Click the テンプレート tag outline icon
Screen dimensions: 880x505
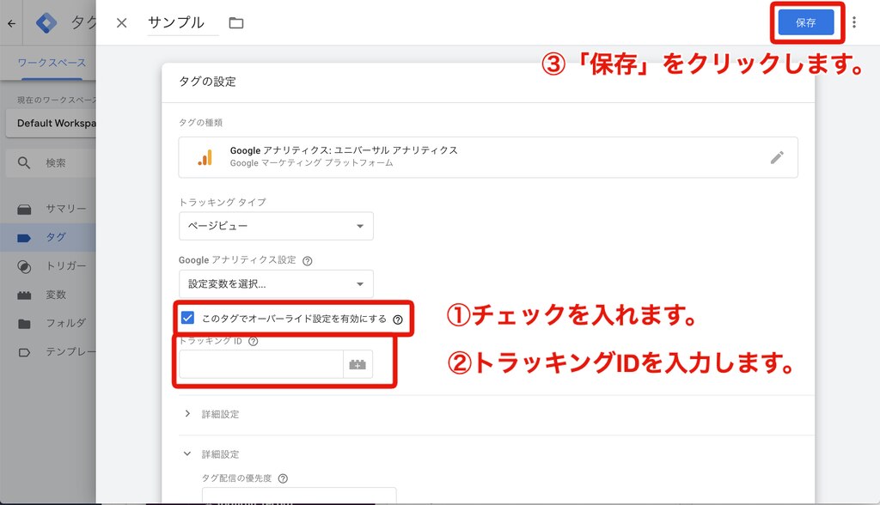(x=24, y=353)
